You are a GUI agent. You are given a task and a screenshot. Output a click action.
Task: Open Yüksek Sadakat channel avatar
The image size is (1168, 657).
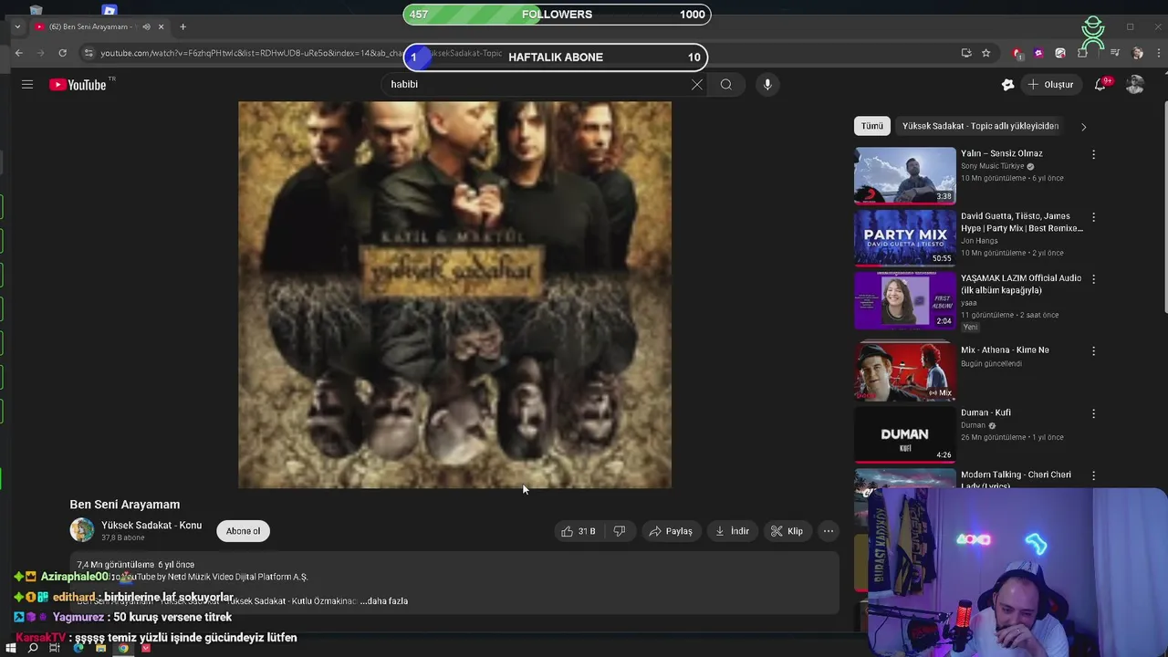coord(82,530)
